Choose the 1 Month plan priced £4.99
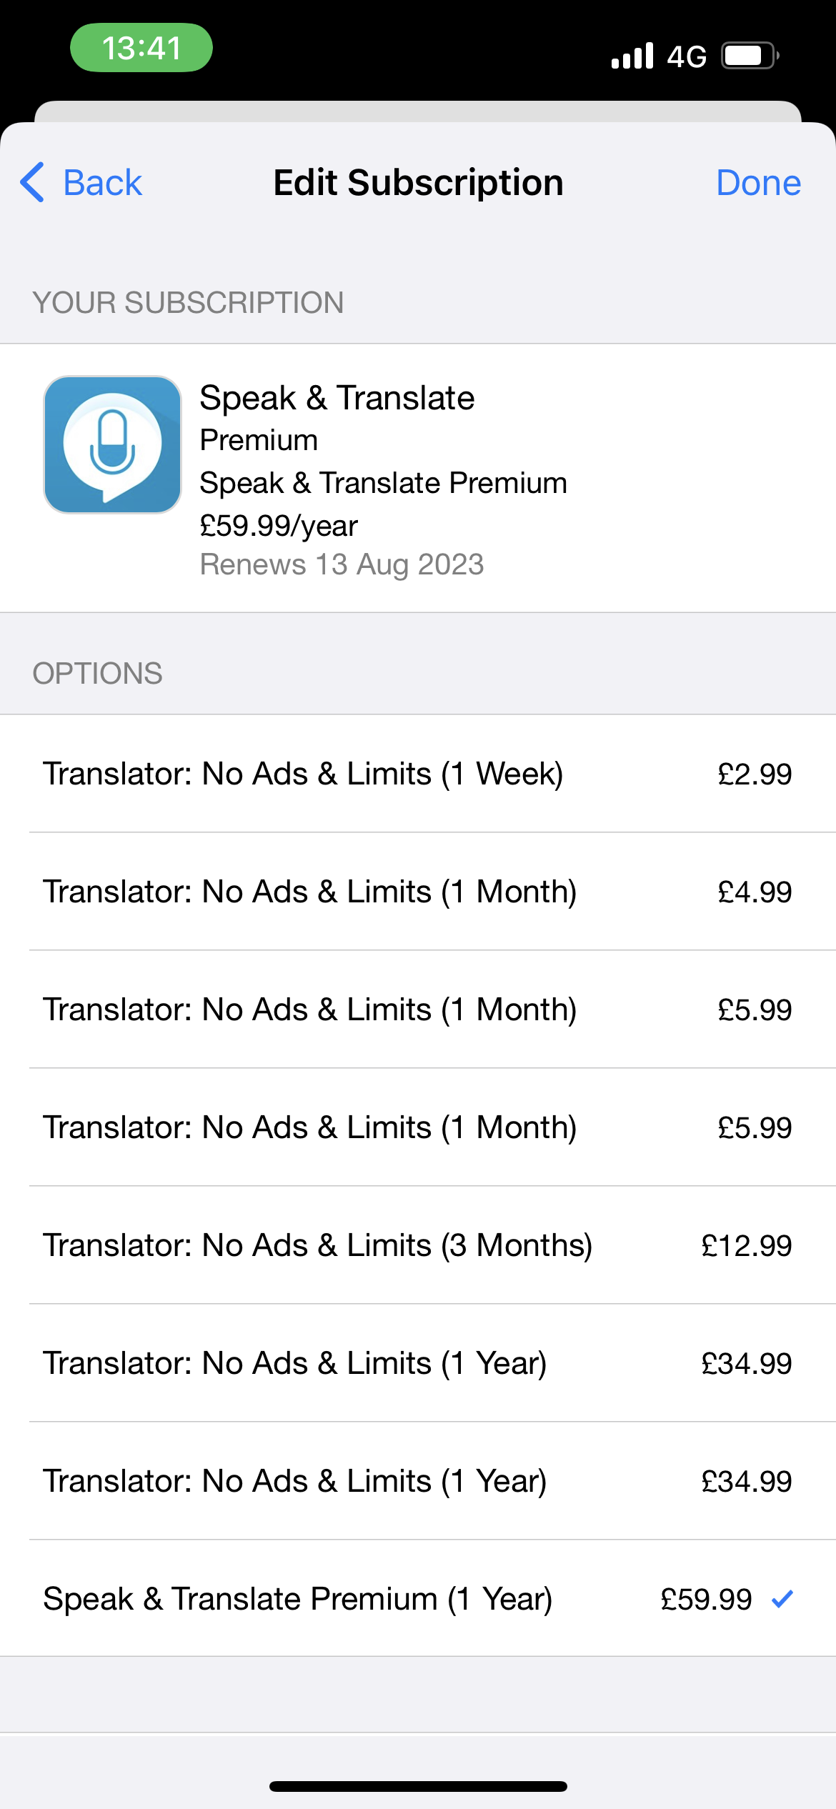Viewport: 836px width, 1809px height. 418,892
